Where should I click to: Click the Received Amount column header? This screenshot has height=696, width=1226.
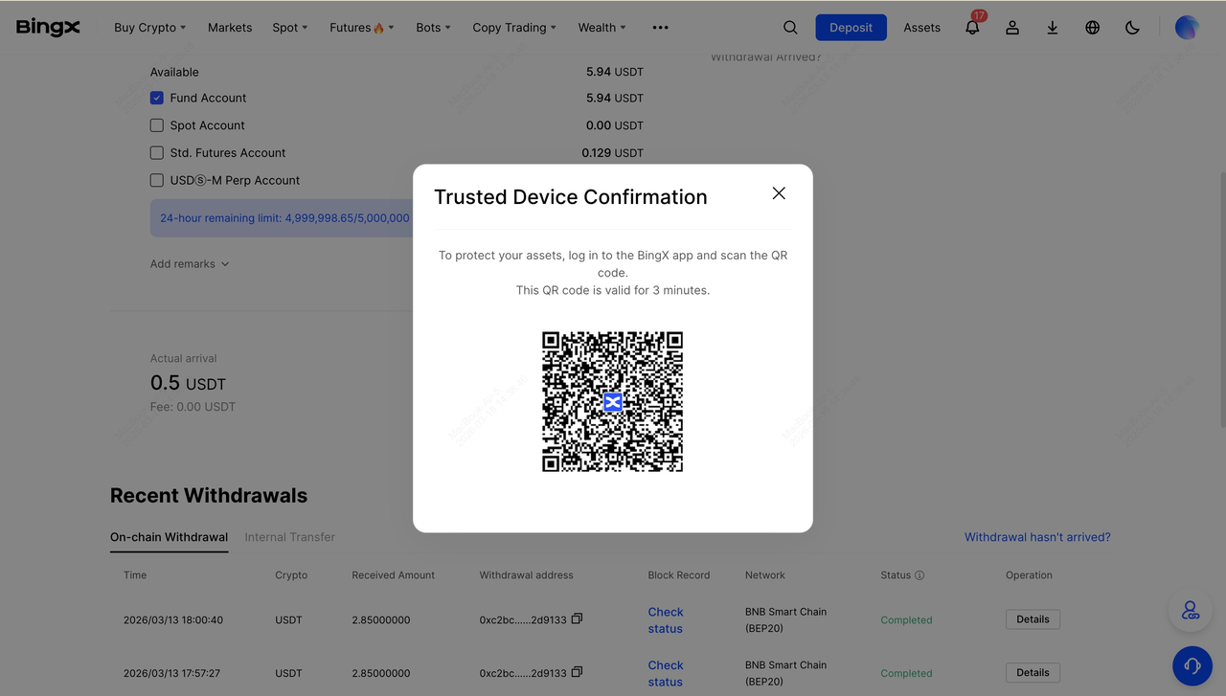tap(394, 575)
